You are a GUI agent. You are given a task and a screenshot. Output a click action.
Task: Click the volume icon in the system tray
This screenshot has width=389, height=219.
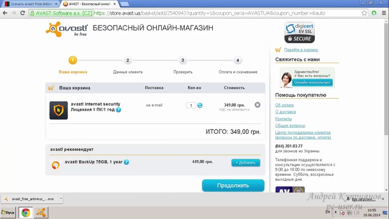pos(357,213)
